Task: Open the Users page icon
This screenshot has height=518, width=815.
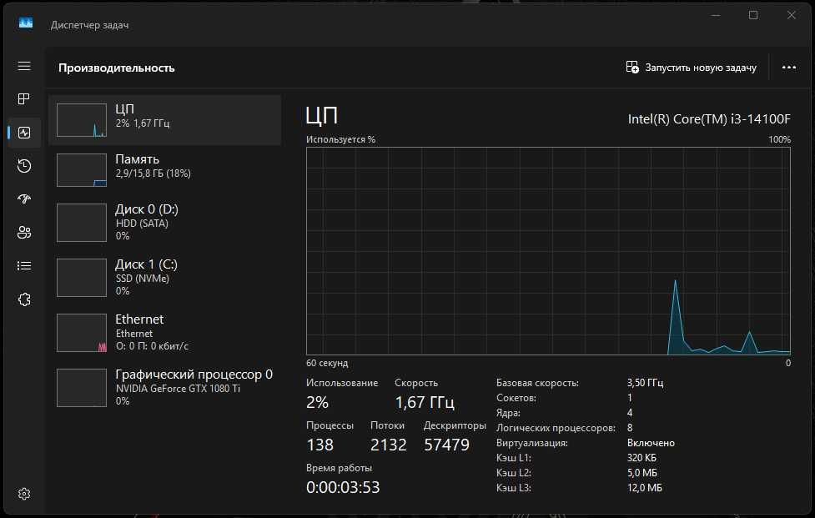Action: 24,232
